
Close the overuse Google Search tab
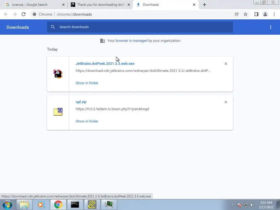coord(63,5)
